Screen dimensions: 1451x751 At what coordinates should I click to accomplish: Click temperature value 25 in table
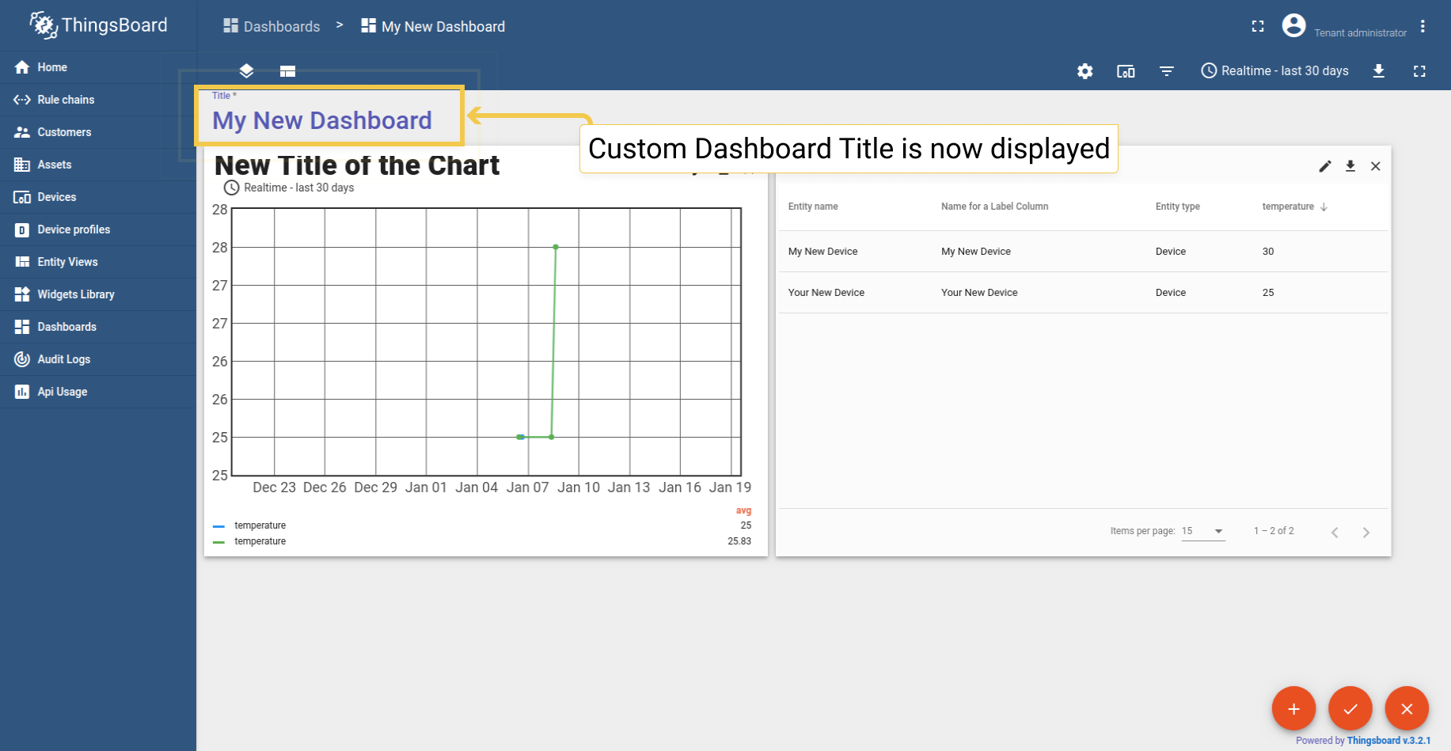pyautogui.click(x=1268, y=293)
